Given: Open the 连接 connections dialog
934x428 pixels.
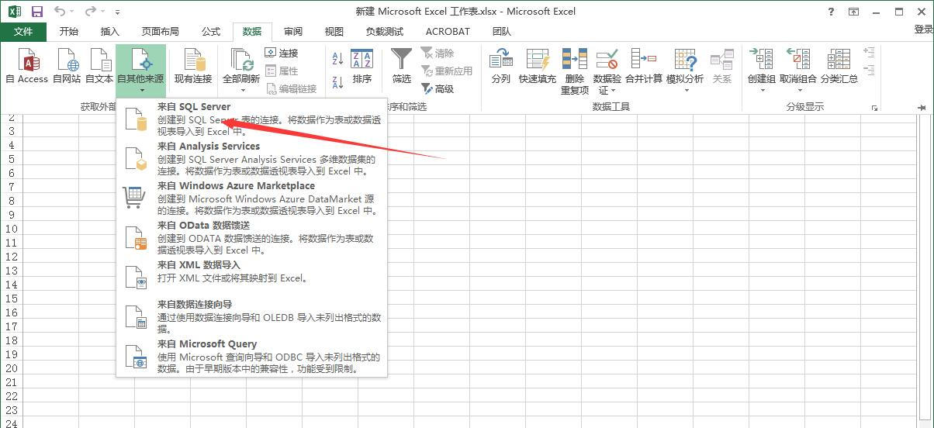Looking at the screenshot, I should click(282, 53).
